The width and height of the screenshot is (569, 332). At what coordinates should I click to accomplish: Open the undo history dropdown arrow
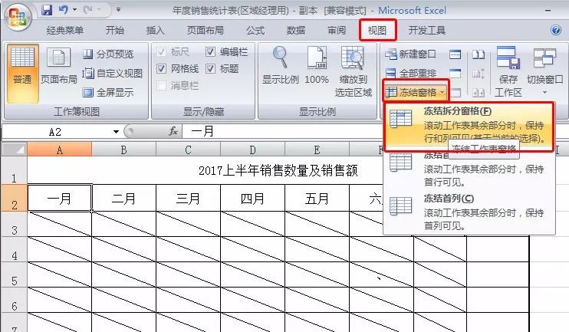pyautogui.click(x=74, y=10)
